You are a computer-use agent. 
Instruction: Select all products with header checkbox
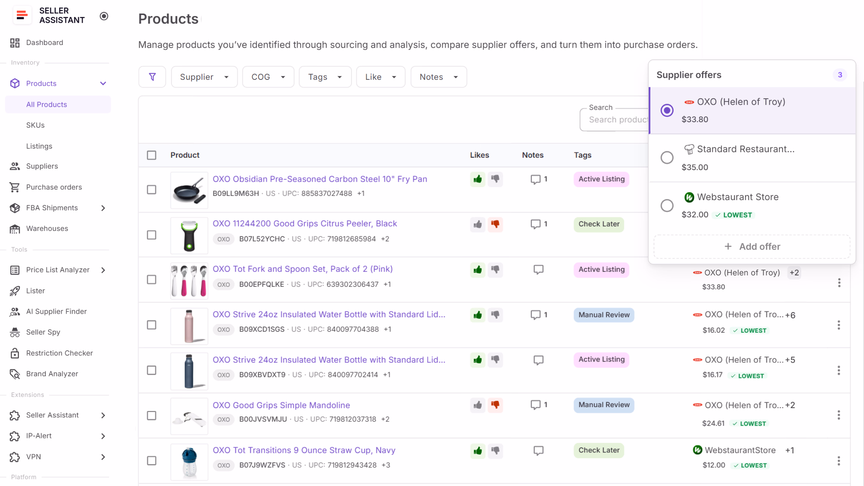pyautogui.click(x=151, y=155)
